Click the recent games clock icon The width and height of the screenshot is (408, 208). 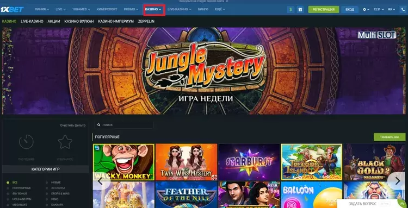[26, 142]
